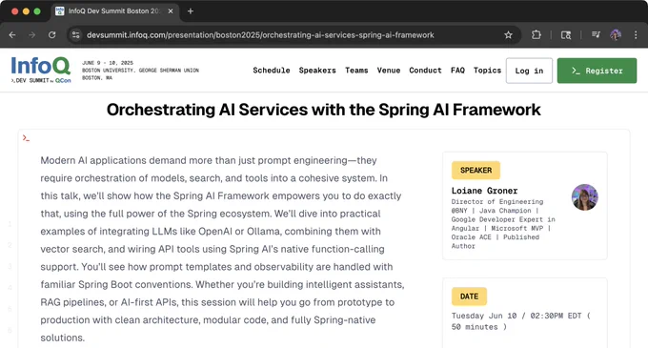Open Loiane Groner speaker profile link
Screen dimensions: 648x348
[484, 191]
